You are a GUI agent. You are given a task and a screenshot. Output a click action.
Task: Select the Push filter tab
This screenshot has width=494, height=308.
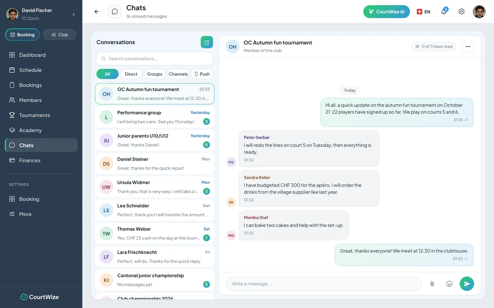point(202,74)
